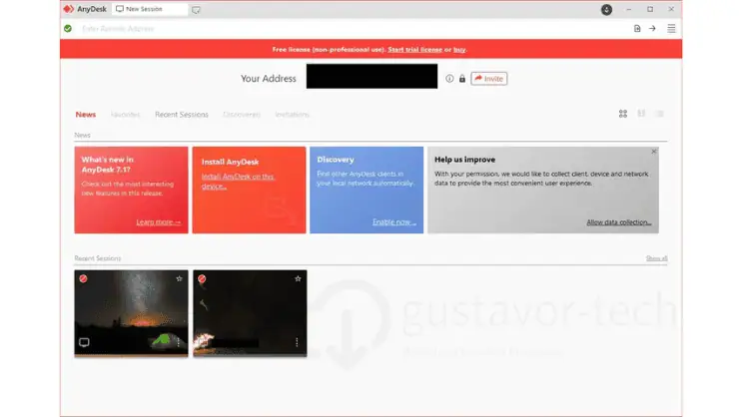This screenshot has width=742, height=417.
Task: Select the Discovered tab
Action: (242, 115)
